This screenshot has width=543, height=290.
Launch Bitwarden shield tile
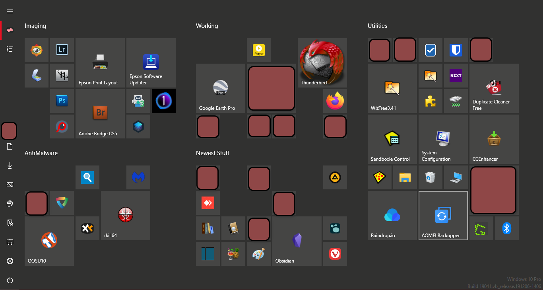(x=456, y=50)
